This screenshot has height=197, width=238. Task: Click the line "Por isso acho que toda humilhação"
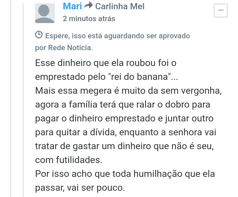point(125,174)
